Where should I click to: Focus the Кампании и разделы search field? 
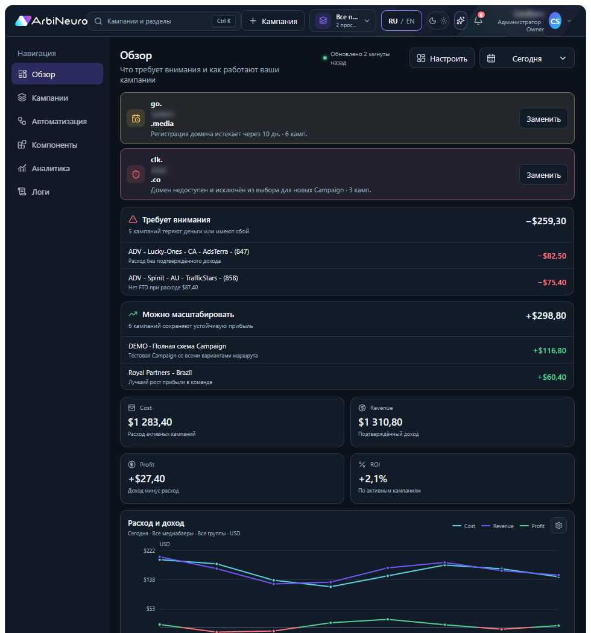[x=164, y=21]
